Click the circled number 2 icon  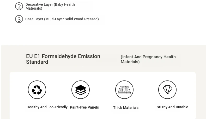pos(19,6)
